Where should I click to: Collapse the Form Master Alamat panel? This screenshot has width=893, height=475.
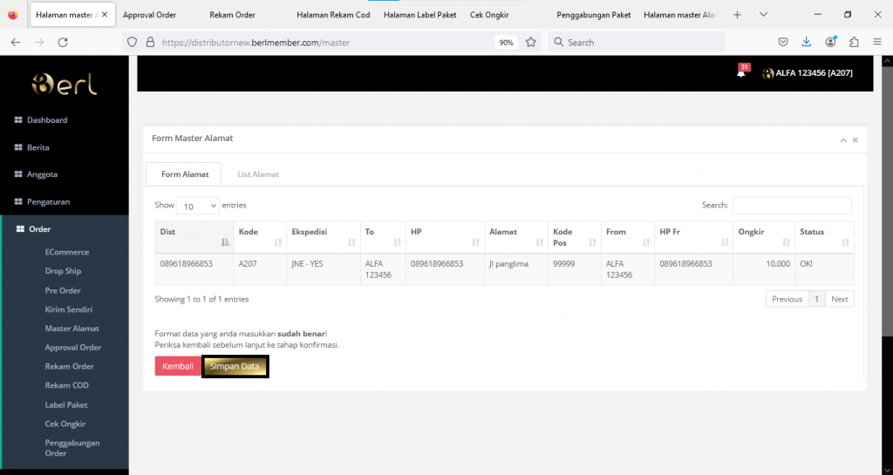(x=843, y=139)
